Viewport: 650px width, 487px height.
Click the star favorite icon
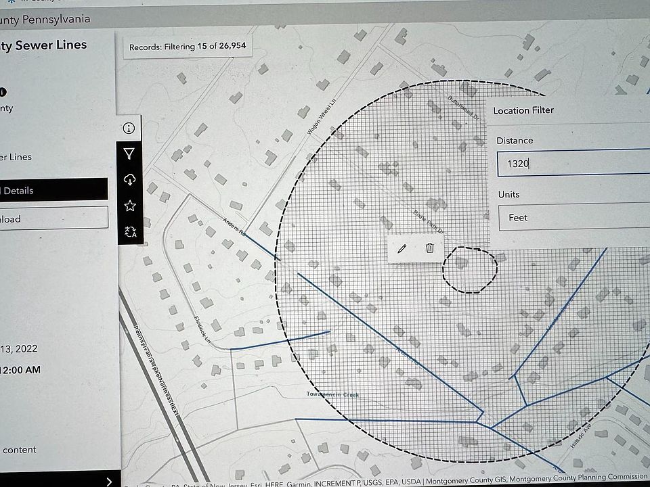[x=130, y=206]
